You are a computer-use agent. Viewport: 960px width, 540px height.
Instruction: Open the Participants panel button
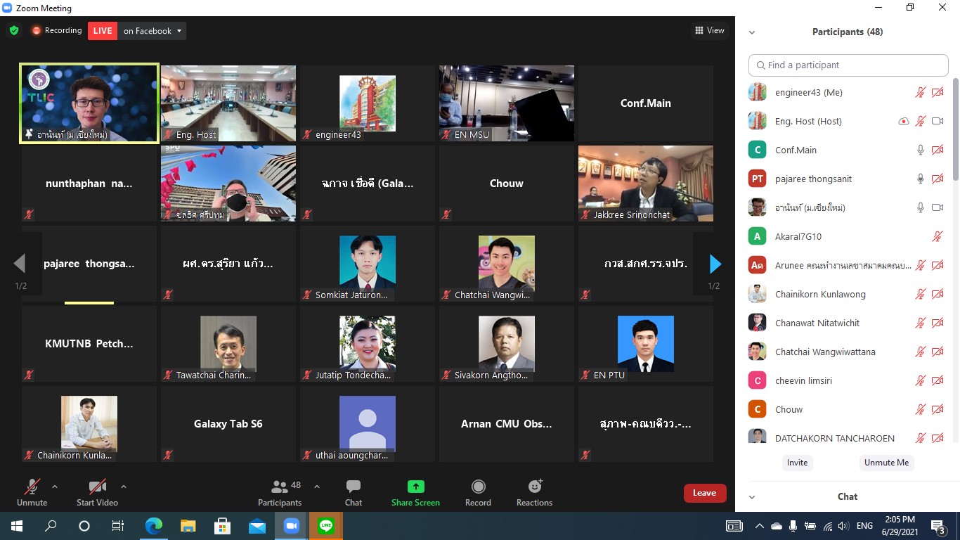(280, 492)
